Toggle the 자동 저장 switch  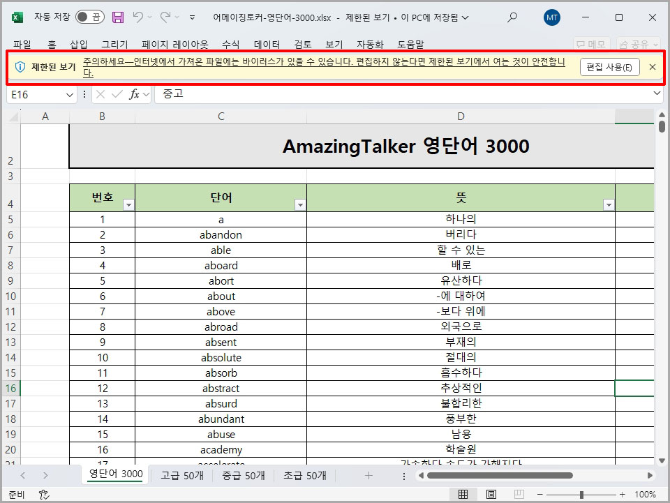(x=90, y=17)
